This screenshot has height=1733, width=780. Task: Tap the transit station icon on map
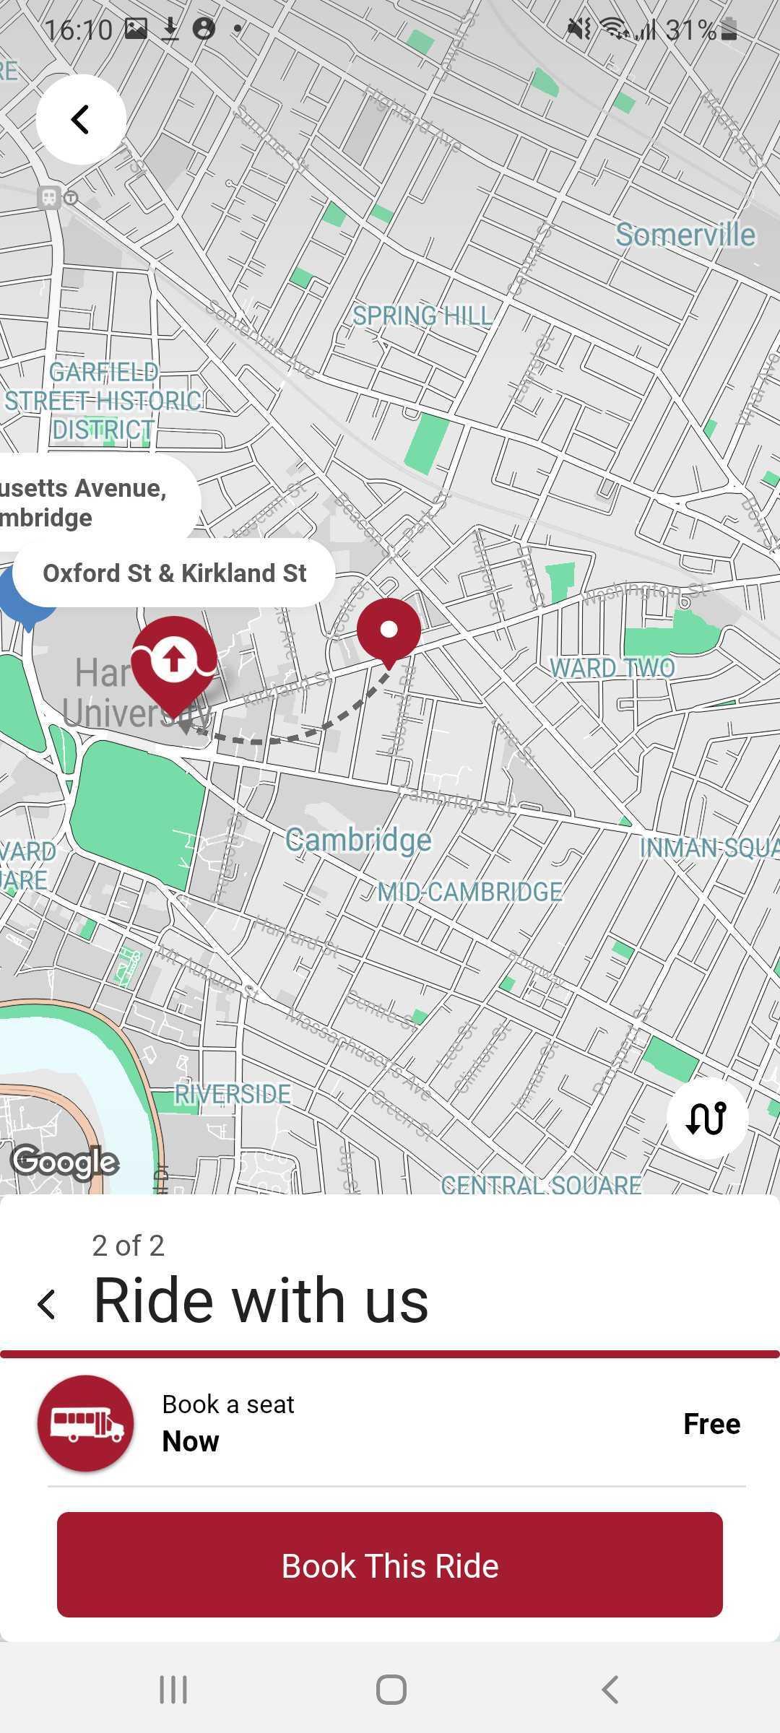[49, 197]
